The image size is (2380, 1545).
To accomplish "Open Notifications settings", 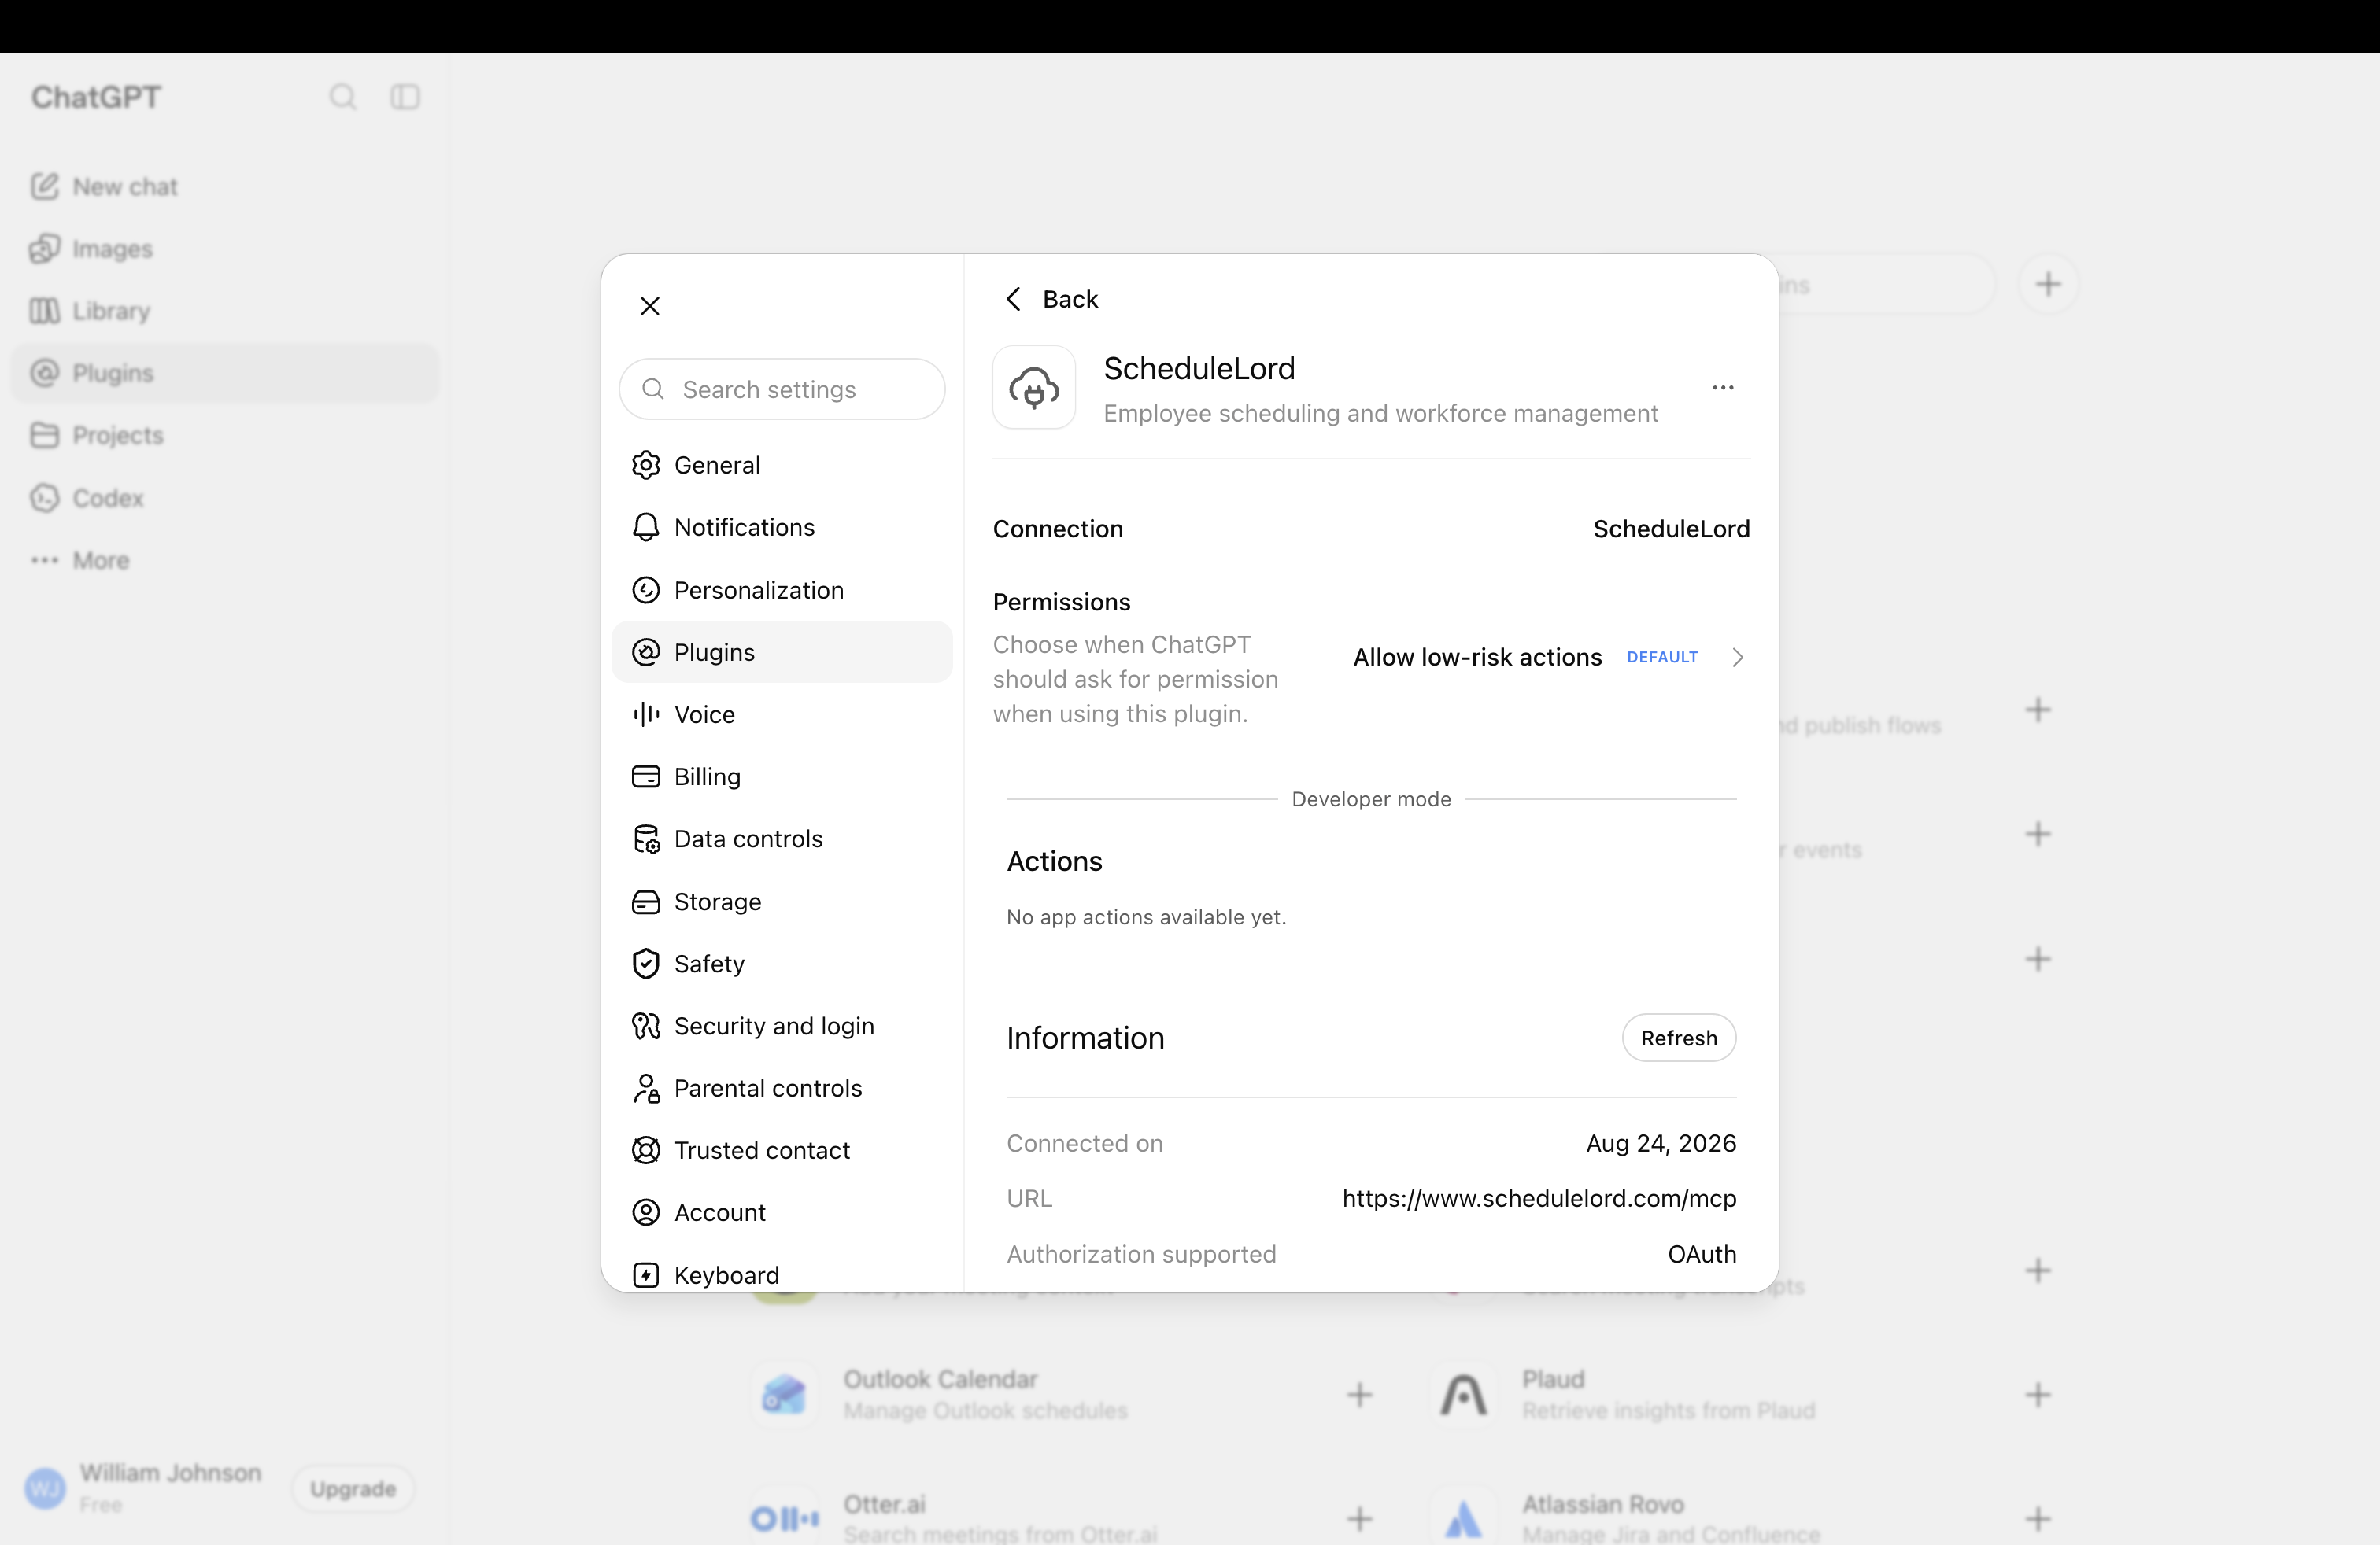I will [782, 526].
